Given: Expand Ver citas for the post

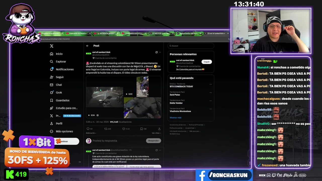Looking at the screenshot, I should tap(156, 133).
